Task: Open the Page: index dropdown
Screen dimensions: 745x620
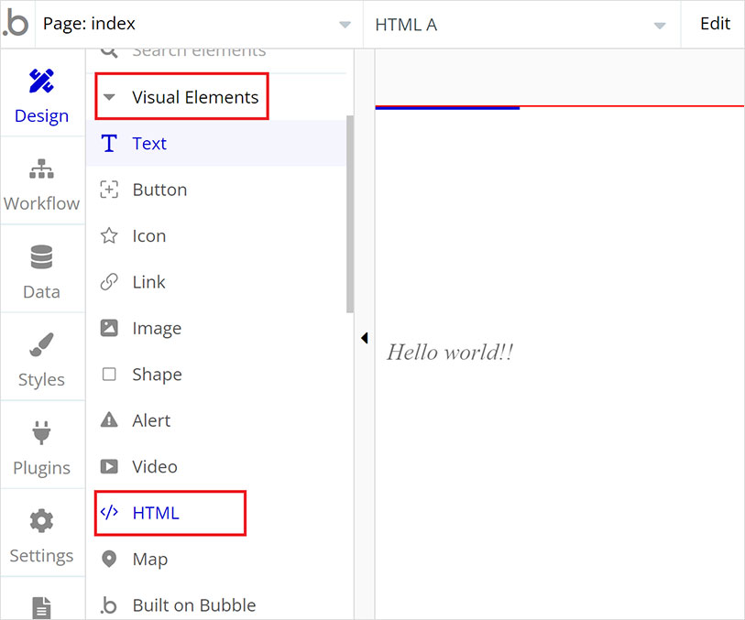Action: 344,24
